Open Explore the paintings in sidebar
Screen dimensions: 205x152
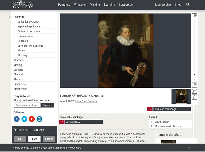tap(29, 27)
